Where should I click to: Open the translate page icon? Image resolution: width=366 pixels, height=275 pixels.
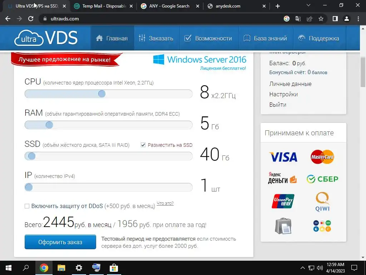tap(298, 19)
